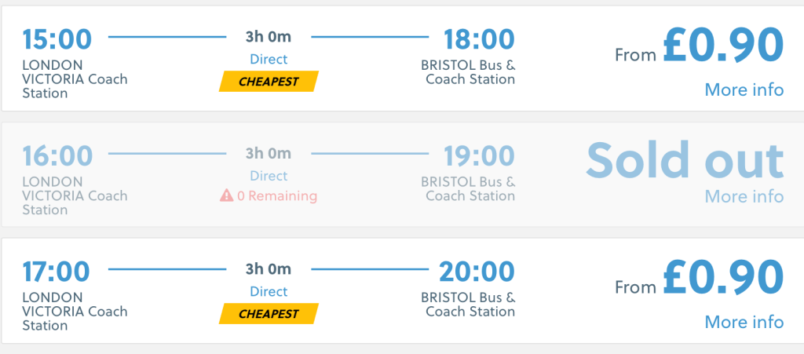Click the warning icon beside 0 Remaining
Image resolution: width=804 pixels, height=354 pixels.
(x=227, y=196)
